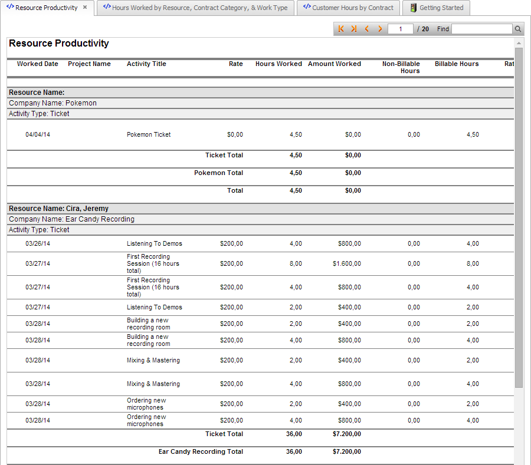The height and width of the screenshot is (465, 531).
Task: Click the vertical scrollbar thumb
Action: (519, 218)
